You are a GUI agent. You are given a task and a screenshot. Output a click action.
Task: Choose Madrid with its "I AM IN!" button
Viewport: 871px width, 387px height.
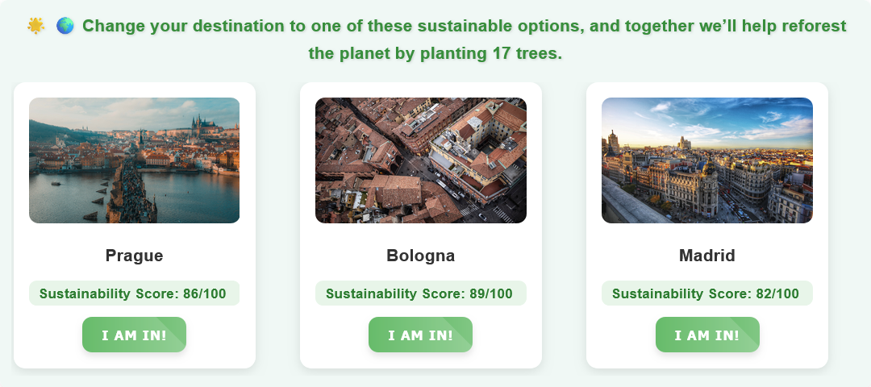(x=706, y=335)
